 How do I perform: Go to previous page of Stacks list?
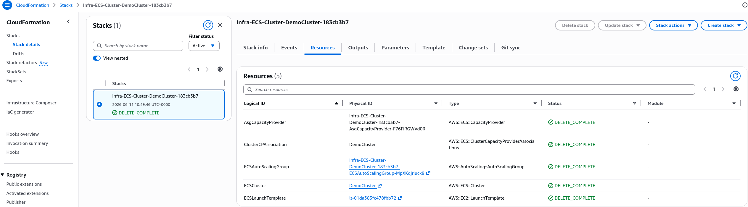pos(189,69)
